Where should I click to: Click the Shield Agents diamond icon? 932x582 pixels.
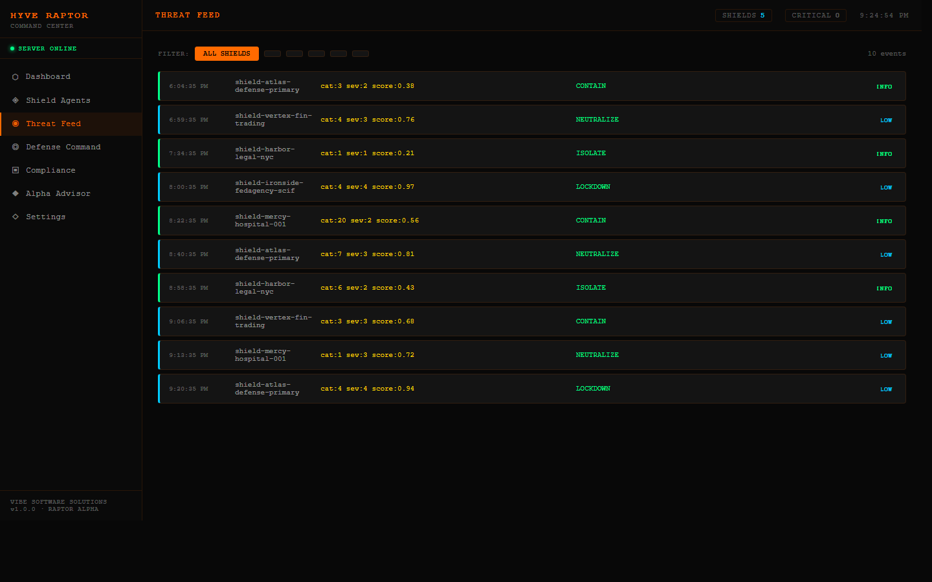[x=16, y=100]
